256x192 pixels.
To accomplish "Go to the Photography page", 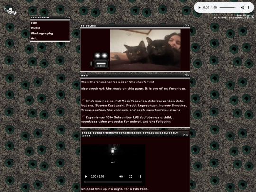I will (42, 33).
